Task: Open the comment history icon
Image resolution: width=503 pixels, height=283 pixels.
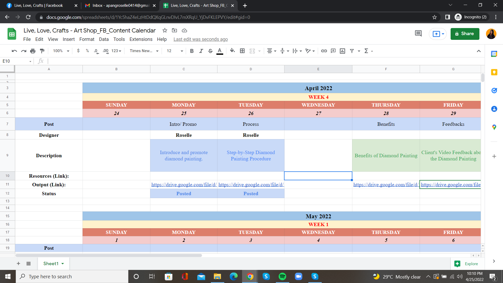Action: (x=418, y=34)
